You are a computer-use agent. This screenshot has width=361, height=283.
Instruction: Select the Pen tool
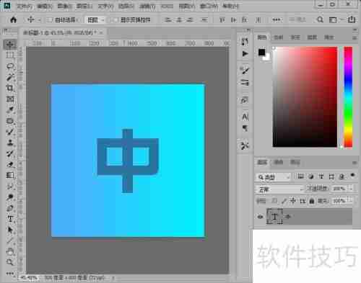[10, 208]
